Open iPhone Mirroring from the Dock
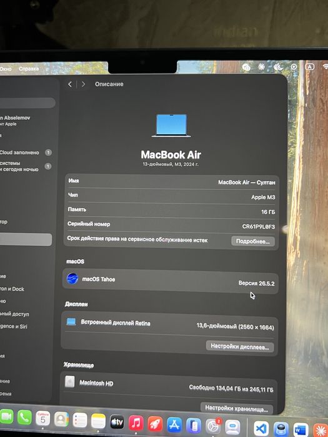Image resolution: width=328 pixels, height=437 pixels. 194,426
